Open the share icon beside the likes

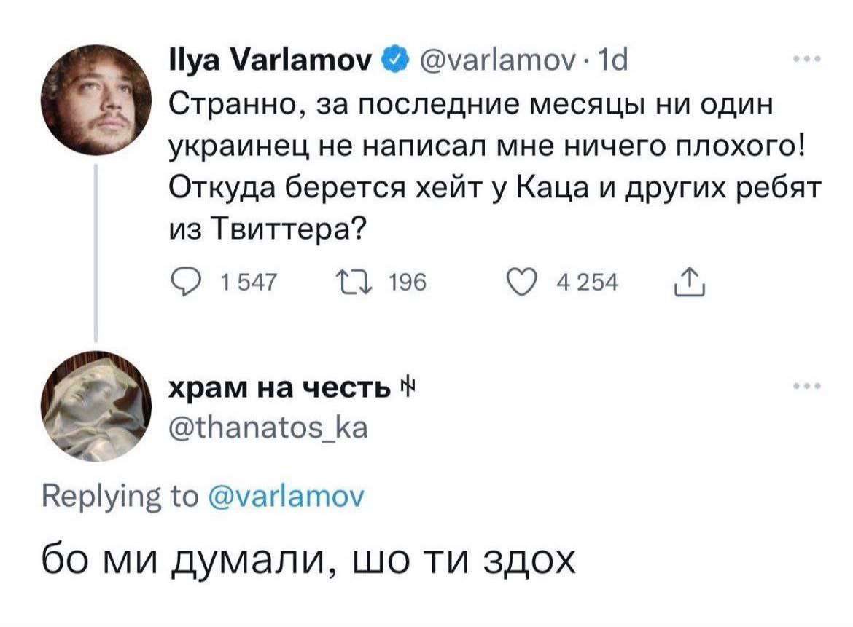tap(690, 283)
